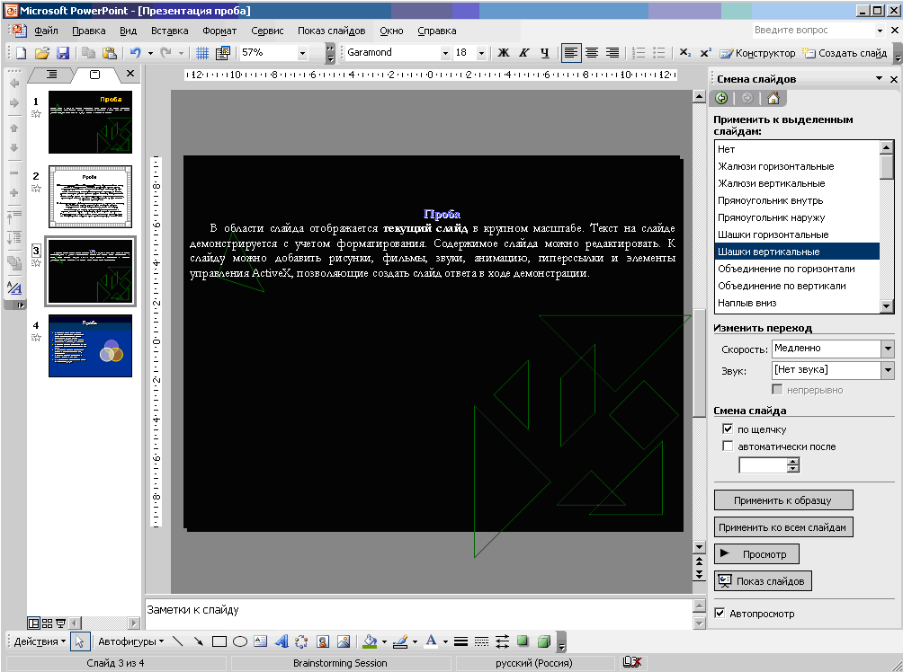Image resolution: width=903 pixels, height=672 pixels.
Task: Click the Bold Ж formatting button
Action: click(x=504, y=53)
